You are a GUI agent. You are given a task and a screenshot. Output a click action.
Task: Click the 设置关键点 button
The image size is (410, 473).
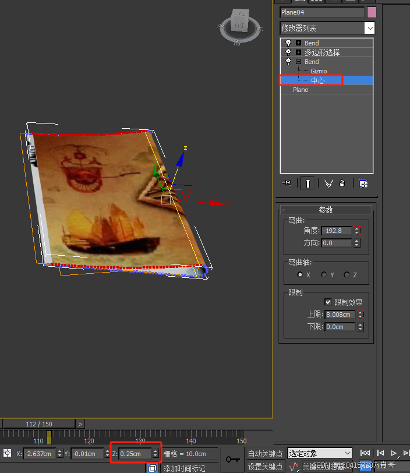pos(265,467)
